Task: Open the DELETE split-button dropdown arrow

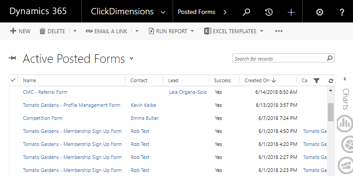Action: coord(75,31)
